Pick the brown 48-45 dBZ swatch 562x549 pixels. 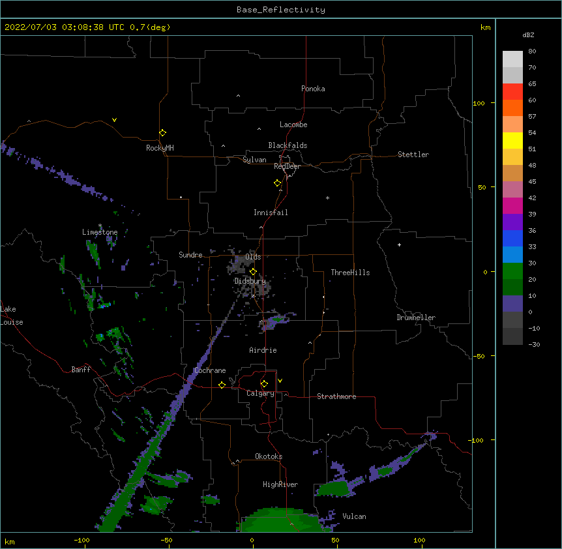click(512, 173)
